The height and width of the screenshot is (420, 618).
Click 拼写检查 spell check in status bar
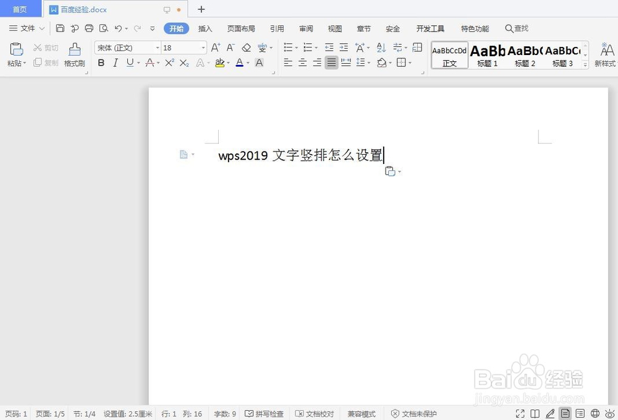(x=264, y=414)
